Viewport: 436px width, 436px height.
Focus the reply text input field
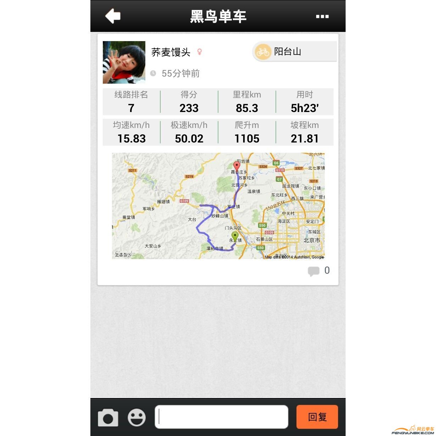pos(222,417)
